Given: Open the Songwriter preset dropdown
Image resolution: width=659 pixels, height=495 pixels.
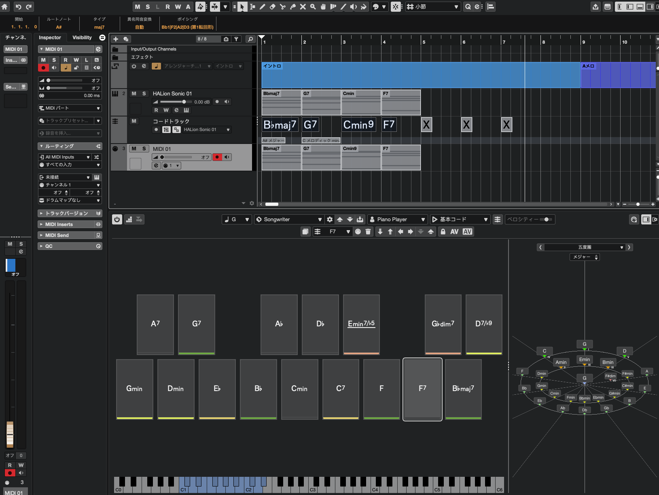Looking at the screenshot, I should [289, 220].
